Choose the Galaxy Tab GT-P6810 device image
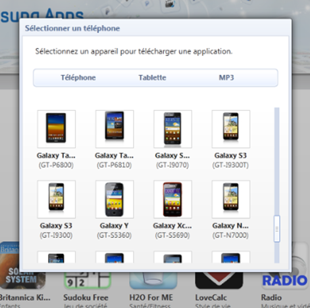Image resolution: width=310 pixels, height=308 pixels. point(115,129)
